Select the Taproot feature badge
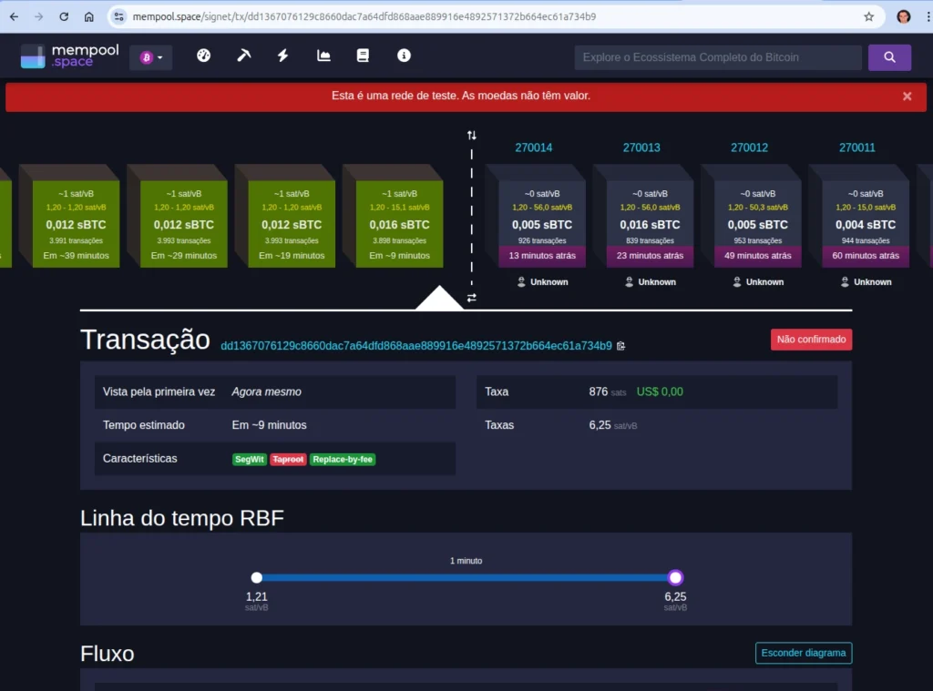Image resolution: width=933 pixels, height=691 pixels. point(288,459)
